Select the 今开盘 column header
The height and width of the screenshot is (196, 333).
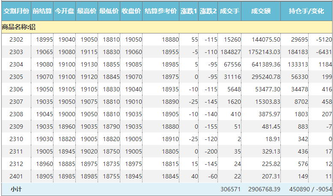(x=64, y=11)
